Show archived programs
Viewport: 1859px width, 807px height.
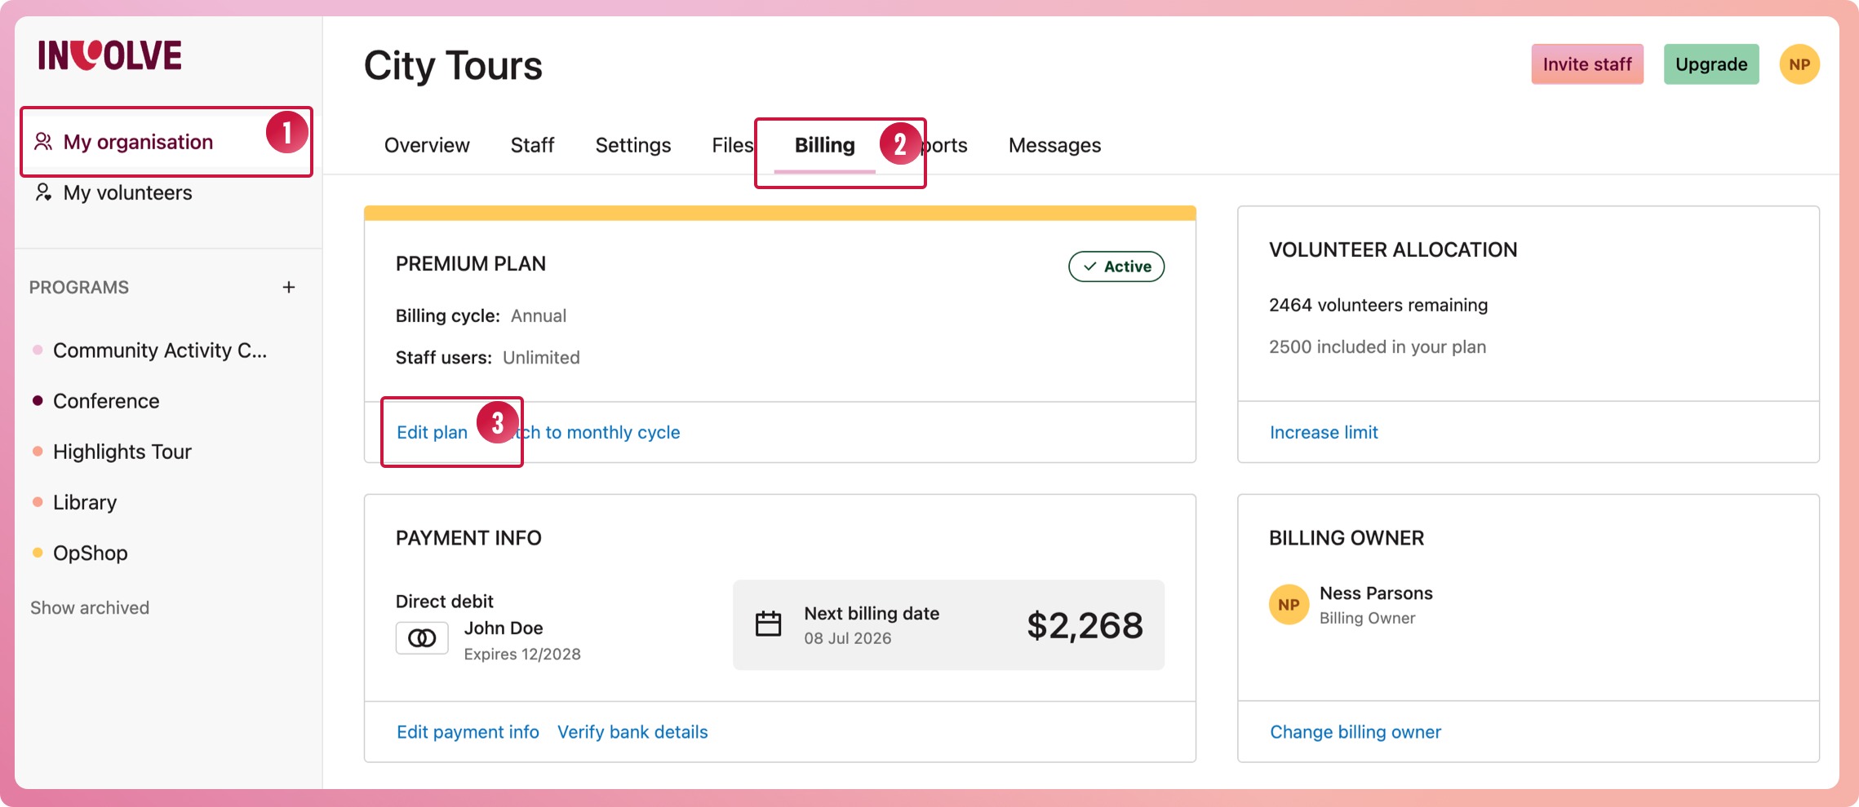(90, 607)
